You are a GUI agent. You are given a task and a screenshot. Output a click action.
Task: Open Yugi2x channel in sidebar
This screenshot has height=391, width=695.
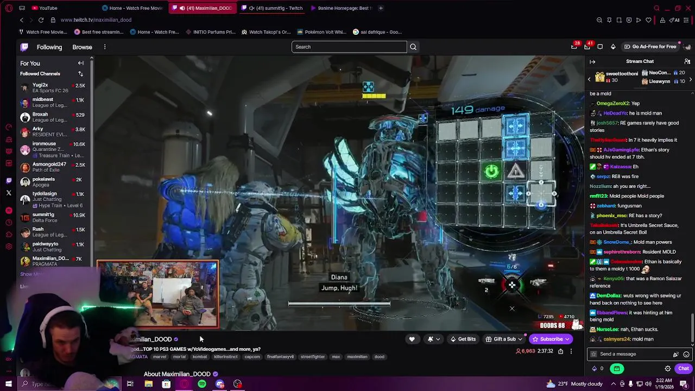(x=53, y=88)
